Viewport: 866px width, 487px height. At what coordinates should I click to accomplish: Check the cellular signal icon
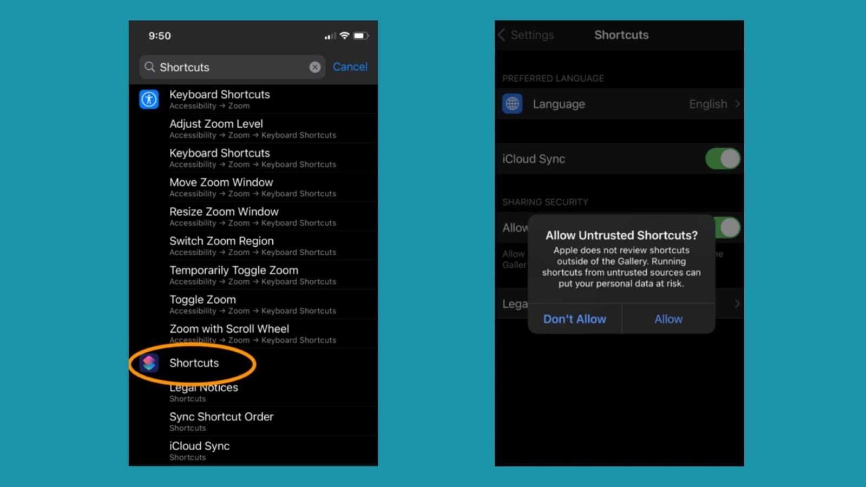[x=330, y=36]
